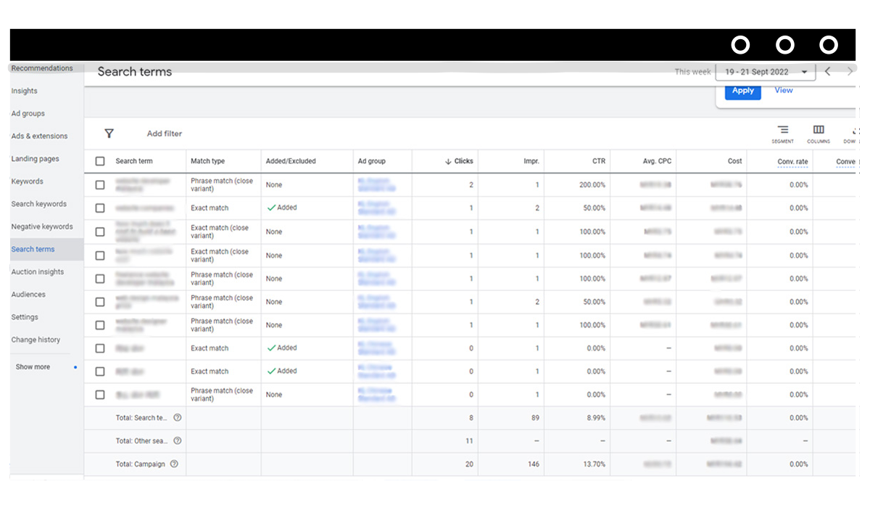Click the 20 campaign clicks value
Viewport: 870px width, 508px height.
(470, 464)
